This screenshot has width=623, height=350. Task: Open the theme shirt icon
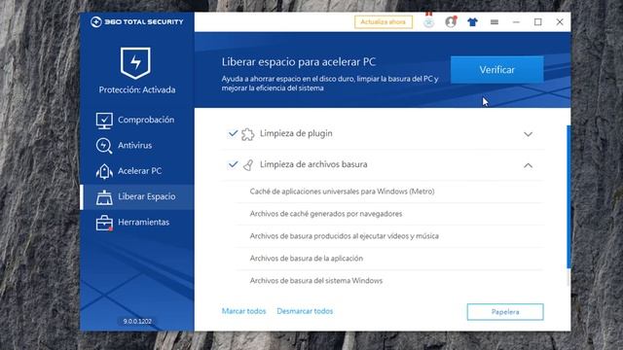point(472,22)
